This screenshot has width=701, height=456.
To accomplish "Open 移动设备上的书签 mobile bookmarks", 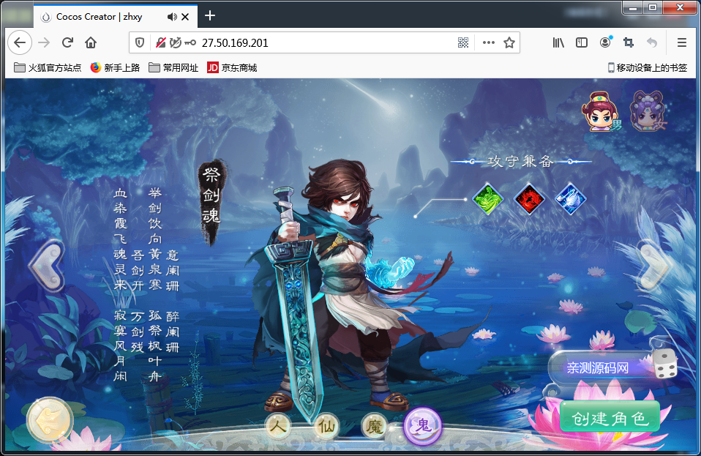I will [x=648, y=68].
